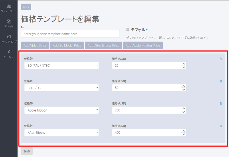Decrease the price value 20

coord(183,67)
